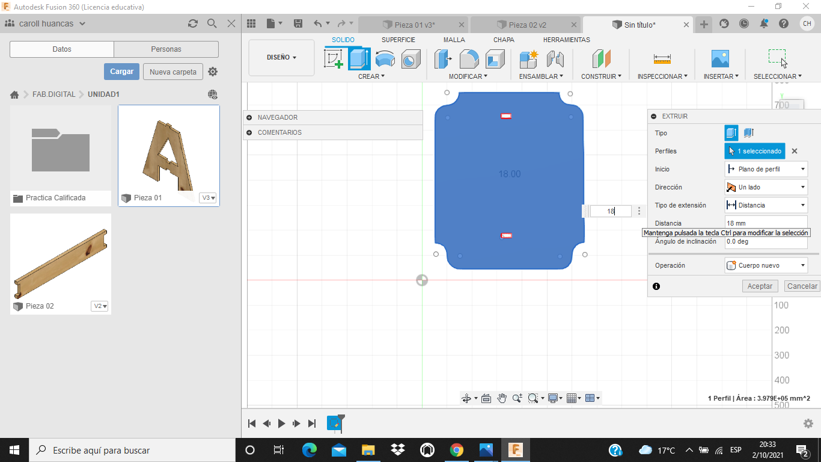Expand the MODIFICAR menu
This screenshot has height=462, width=821.
tap(468, 76)
